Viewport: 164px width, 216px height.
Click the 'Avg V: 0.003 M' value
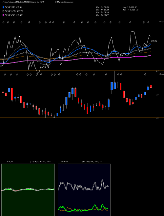tap(130, 7)
